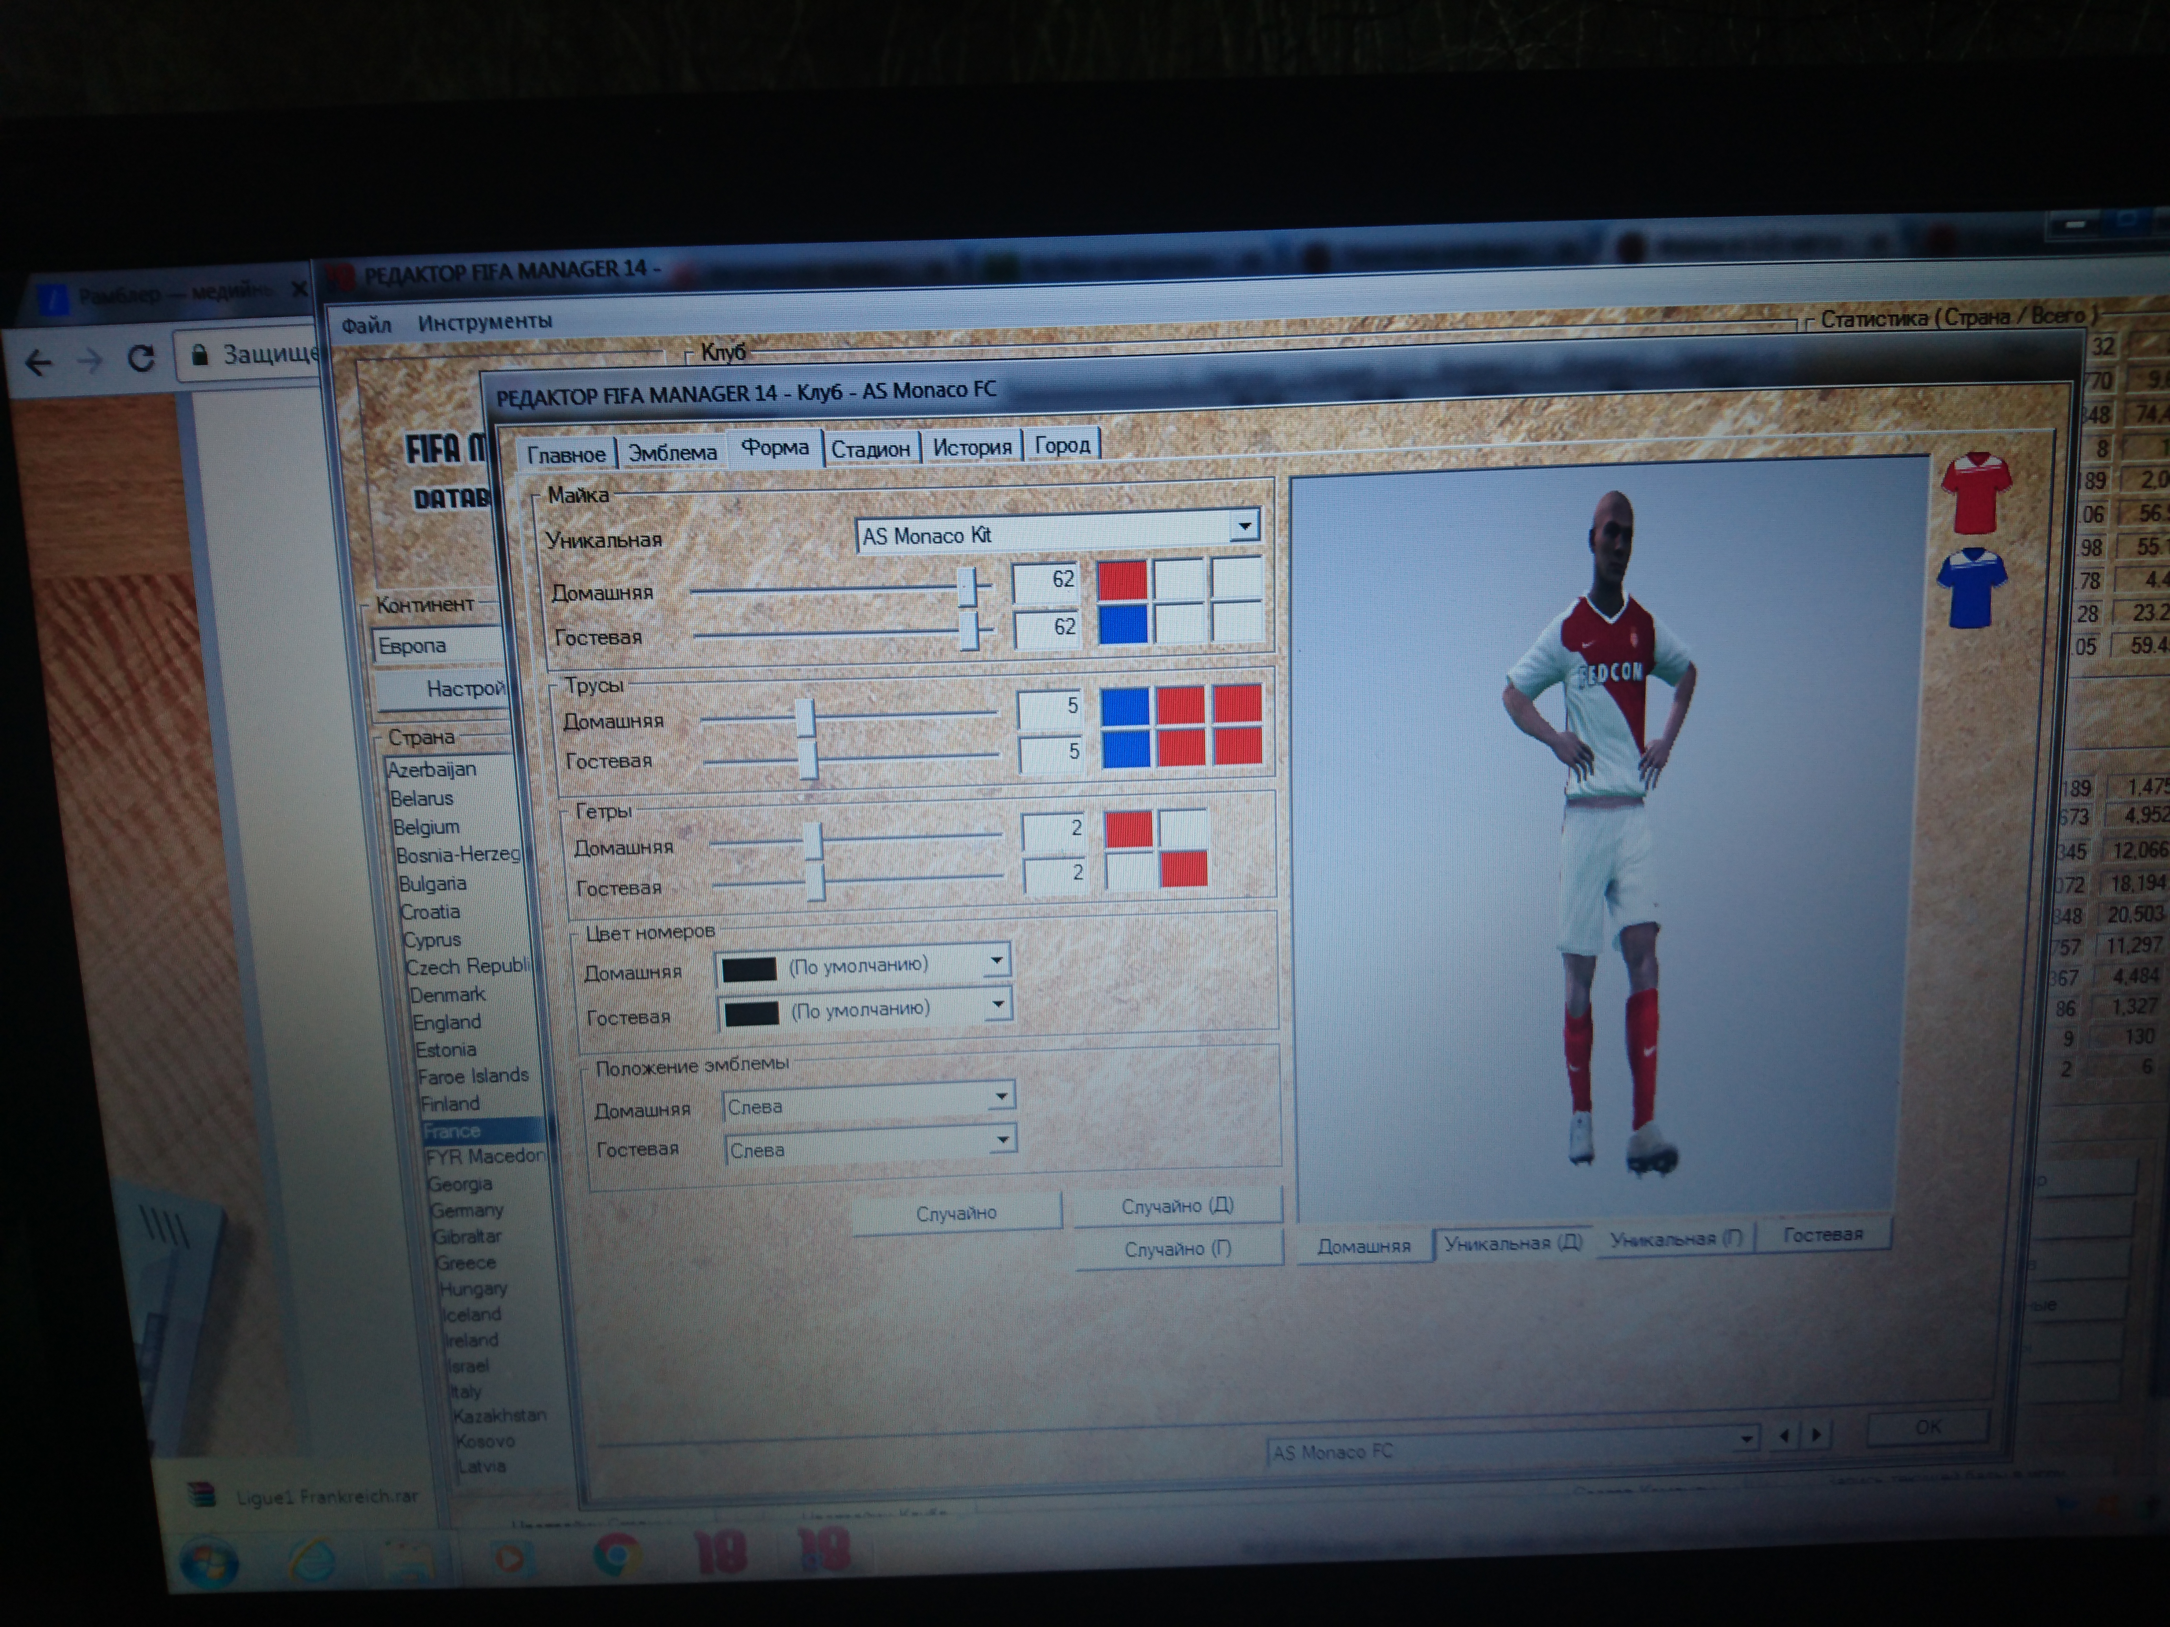This screenshot has width=2170, height=1627.
Task: Click the red home shirt first color swatch
Action: click(x=1121, y=580)
